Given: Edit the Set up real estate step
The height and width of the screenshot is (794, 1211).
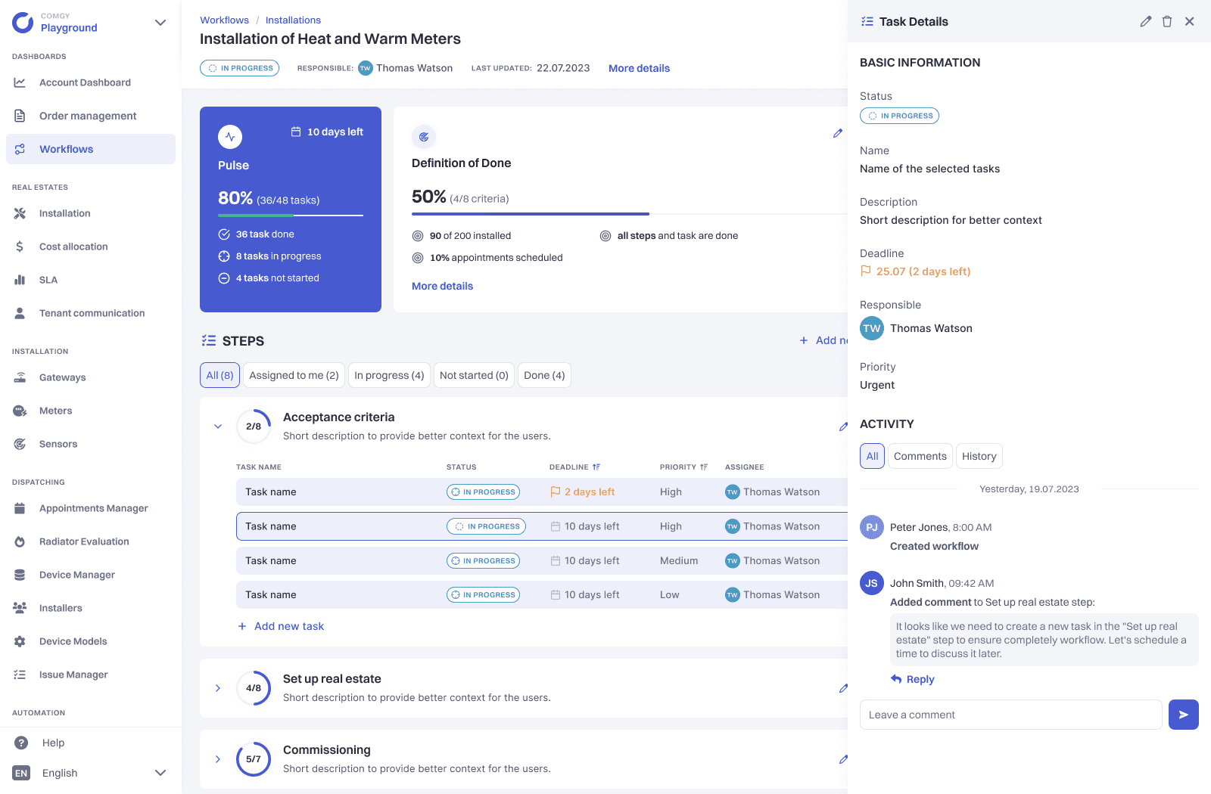Looking at the screenshot, I should point(843,688).
